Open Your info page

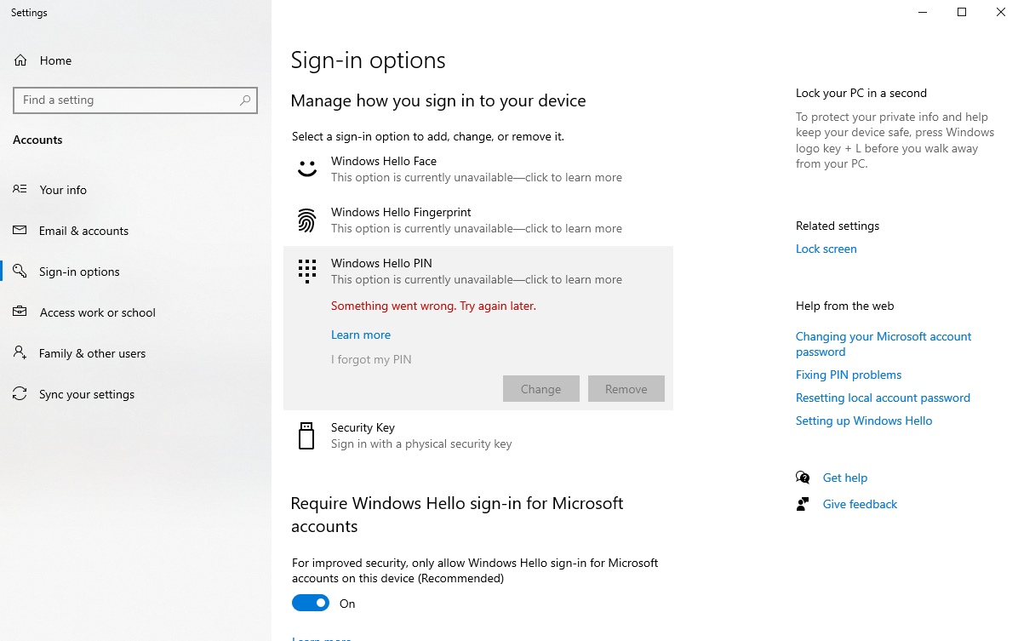click(135, 190)
